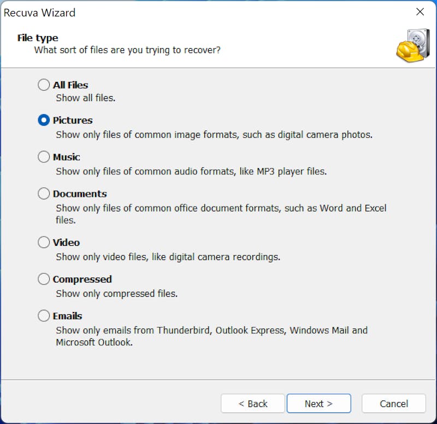Click the Music option label

(x=67, y=157)
